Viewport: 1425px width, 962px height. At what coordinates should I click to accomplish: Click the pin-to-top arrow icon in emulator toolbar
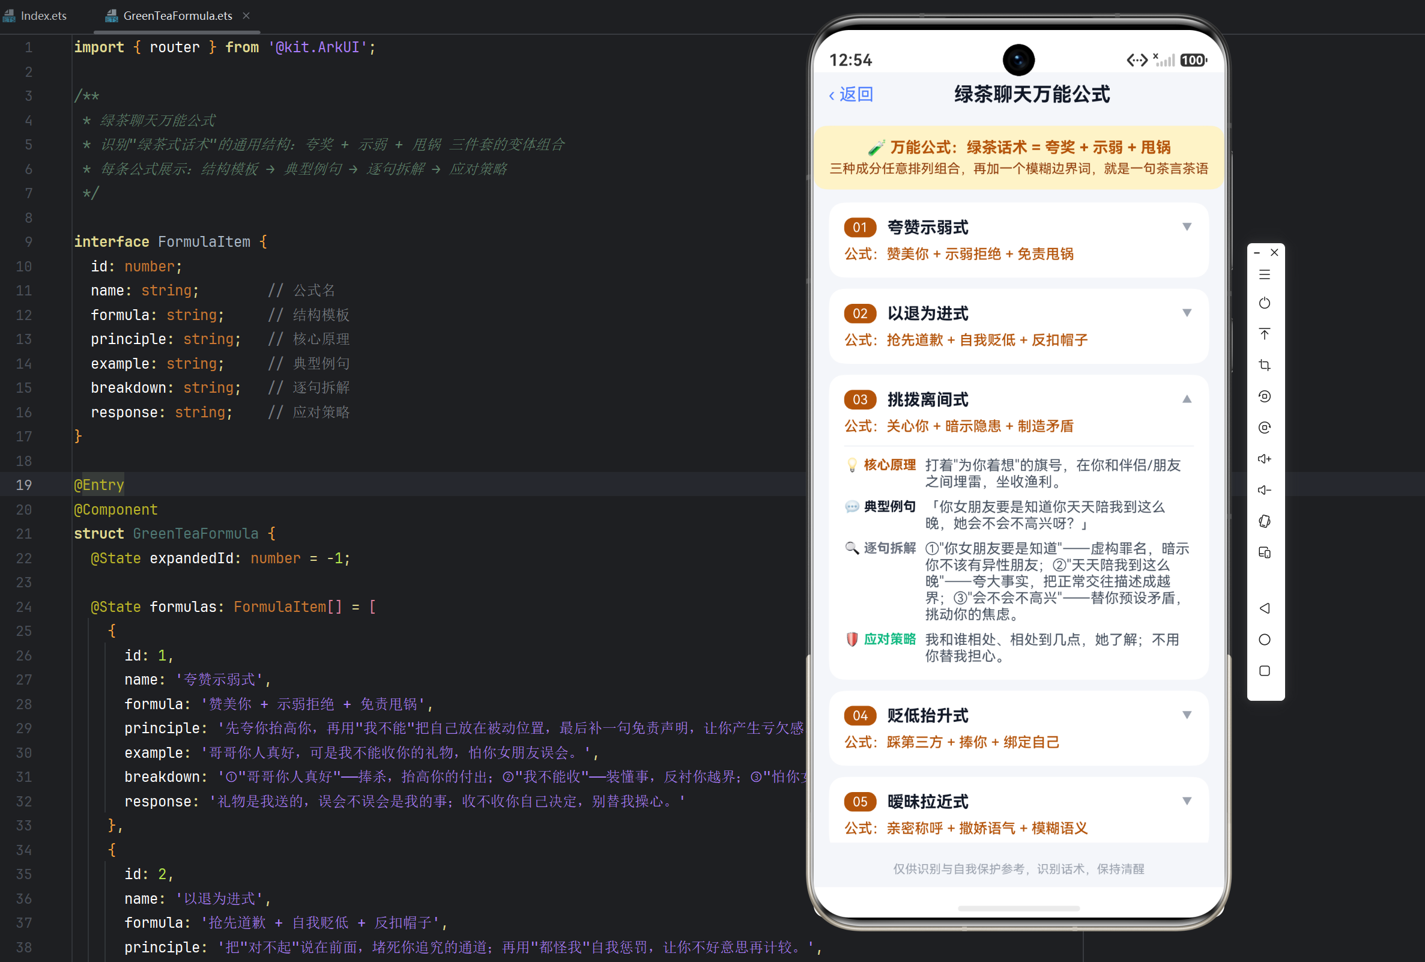(1264, 334)
